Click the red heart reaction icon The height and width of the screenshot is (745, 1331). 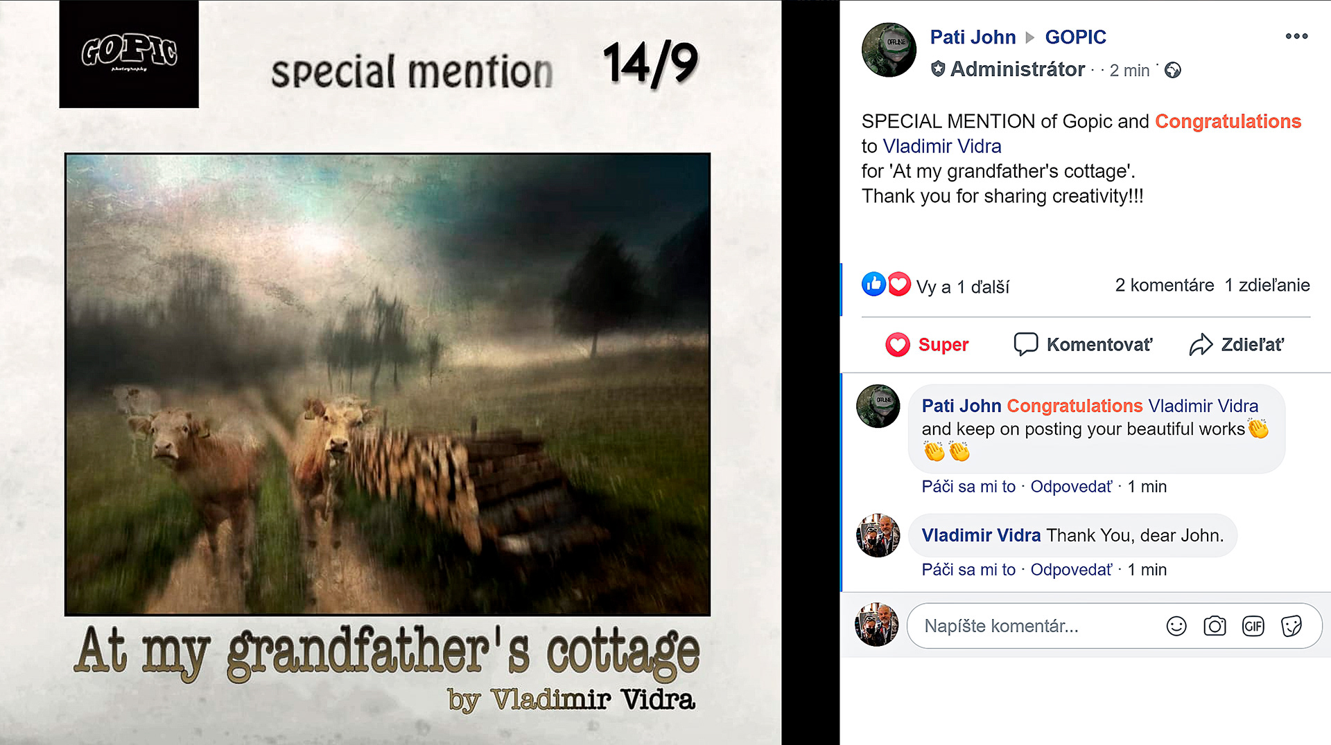[899, 284]
